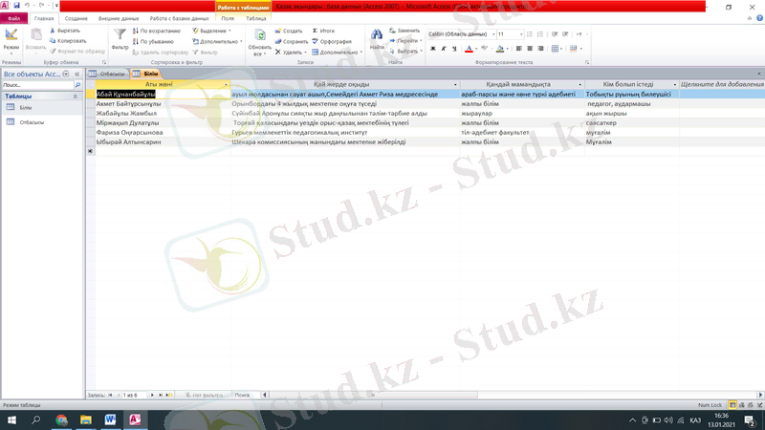Open alternate row color dropdown

pyautogui.click(x=581, y=49)
